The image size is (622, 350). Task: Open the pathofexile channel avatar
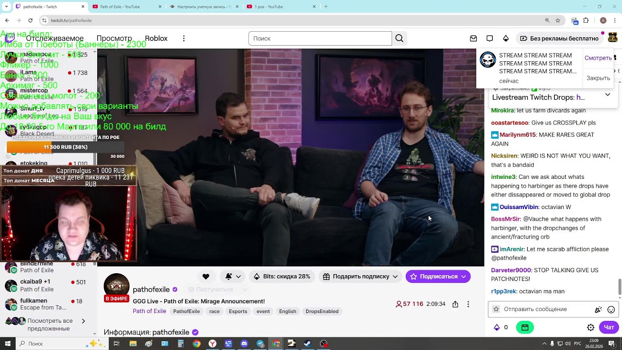click(x=117, y=285)
